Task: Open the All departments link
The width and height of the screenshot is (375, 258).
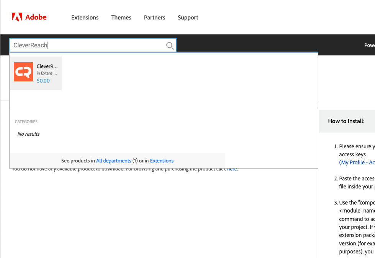Action: pos(114,161)
